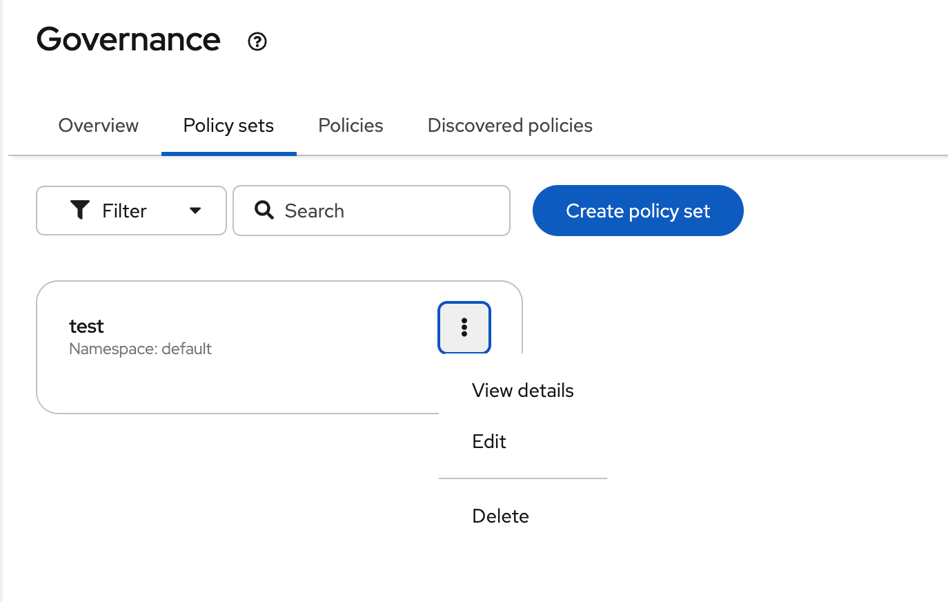Choose View details from the menu
Screen dimensions: 948x602
pyautogui.click(x=522, y=391)
